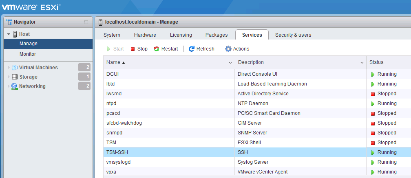Click the Navigator tree icon
411x178 pixels.
(x=9, y=22)
